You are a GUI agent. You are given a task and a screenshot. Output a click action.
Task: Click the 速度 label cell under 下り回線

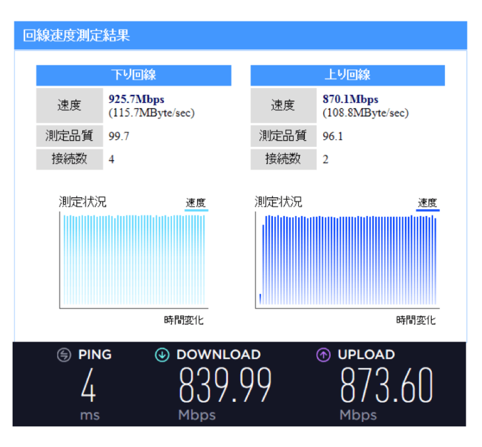click(70, 105)
